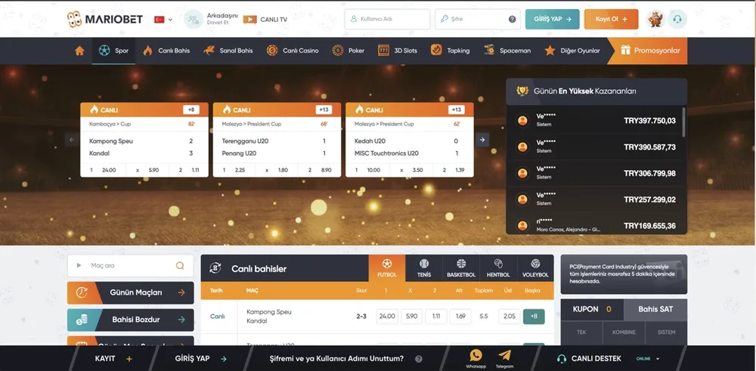Screen dimensions: 756x371
Task: Open Bahisi Bozdur
Action: tap(130, 320)
